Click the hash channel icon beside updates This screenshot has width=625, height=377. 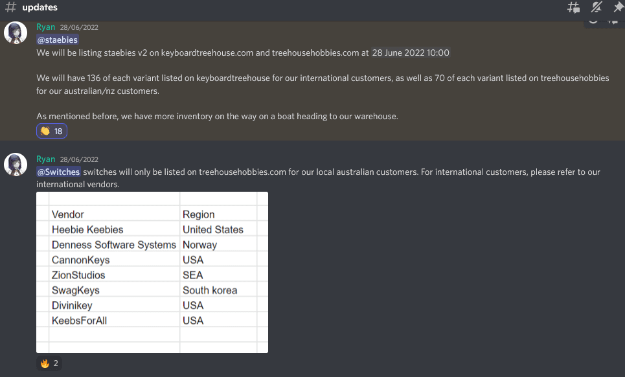click(11, 7)
